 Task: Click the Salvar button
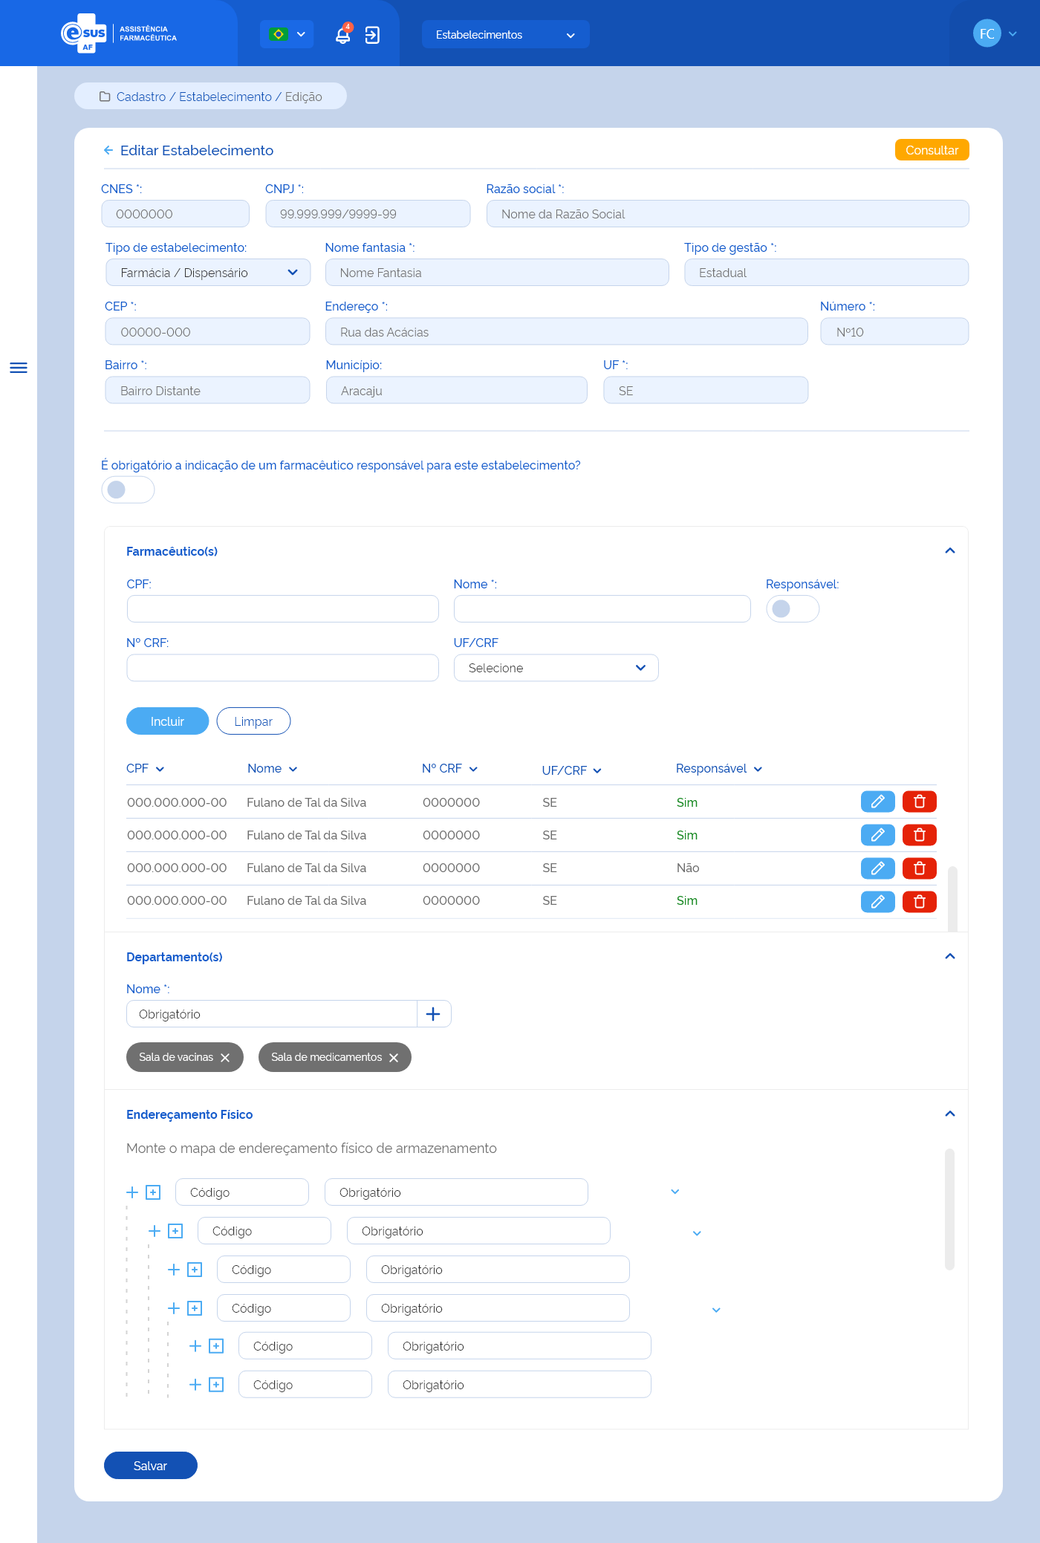pyautogui.click(x=150, y=1466)
